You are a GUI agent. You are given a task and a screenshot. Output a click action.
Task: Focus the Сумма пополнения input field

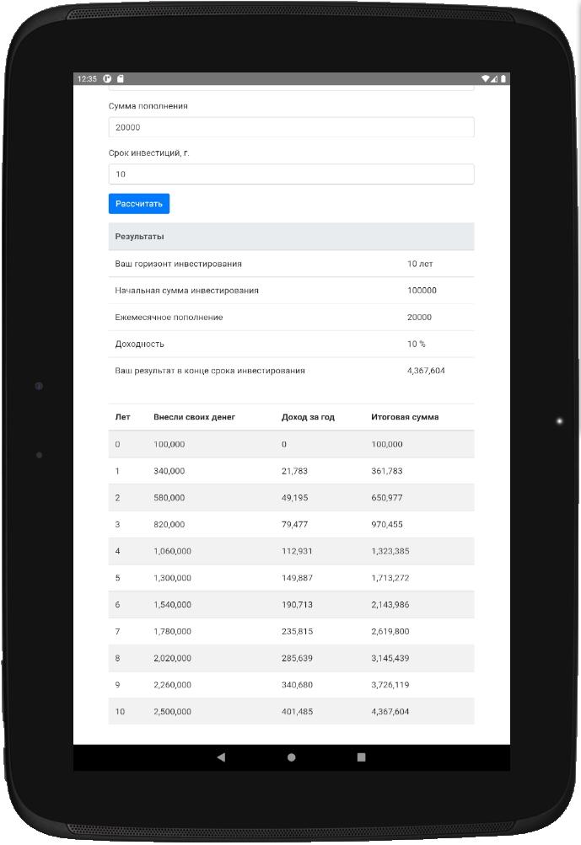click(291, 127)
